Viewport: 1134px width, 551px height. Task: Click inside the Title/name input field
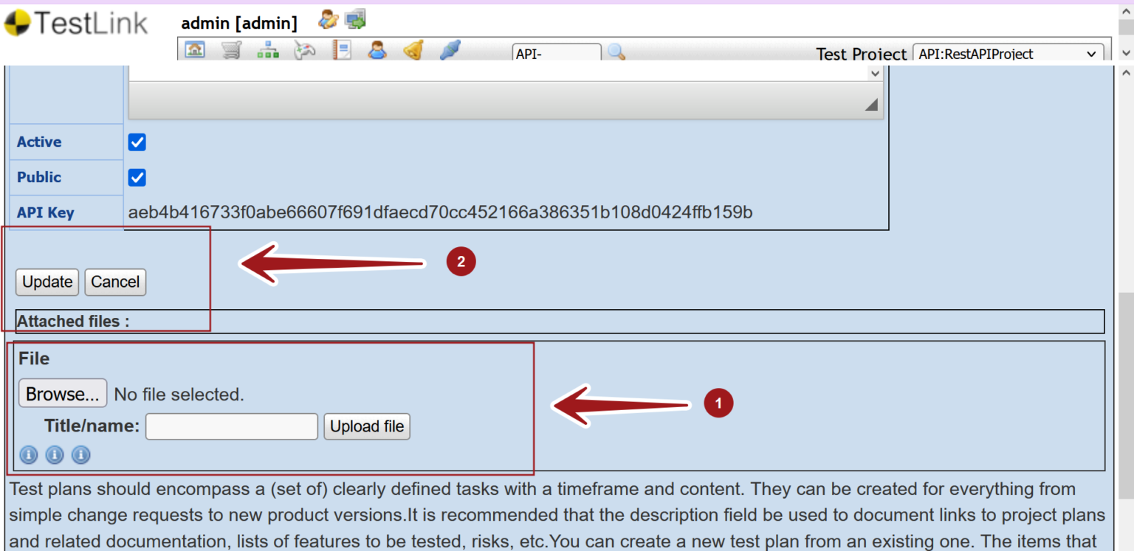231,426
